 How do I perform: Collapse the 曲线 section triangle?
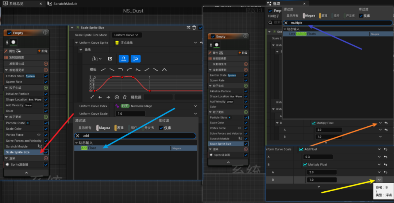tap(81, 50)
